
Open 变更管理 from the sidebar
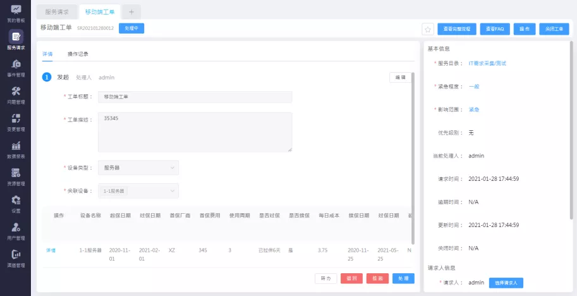[15, 121]
